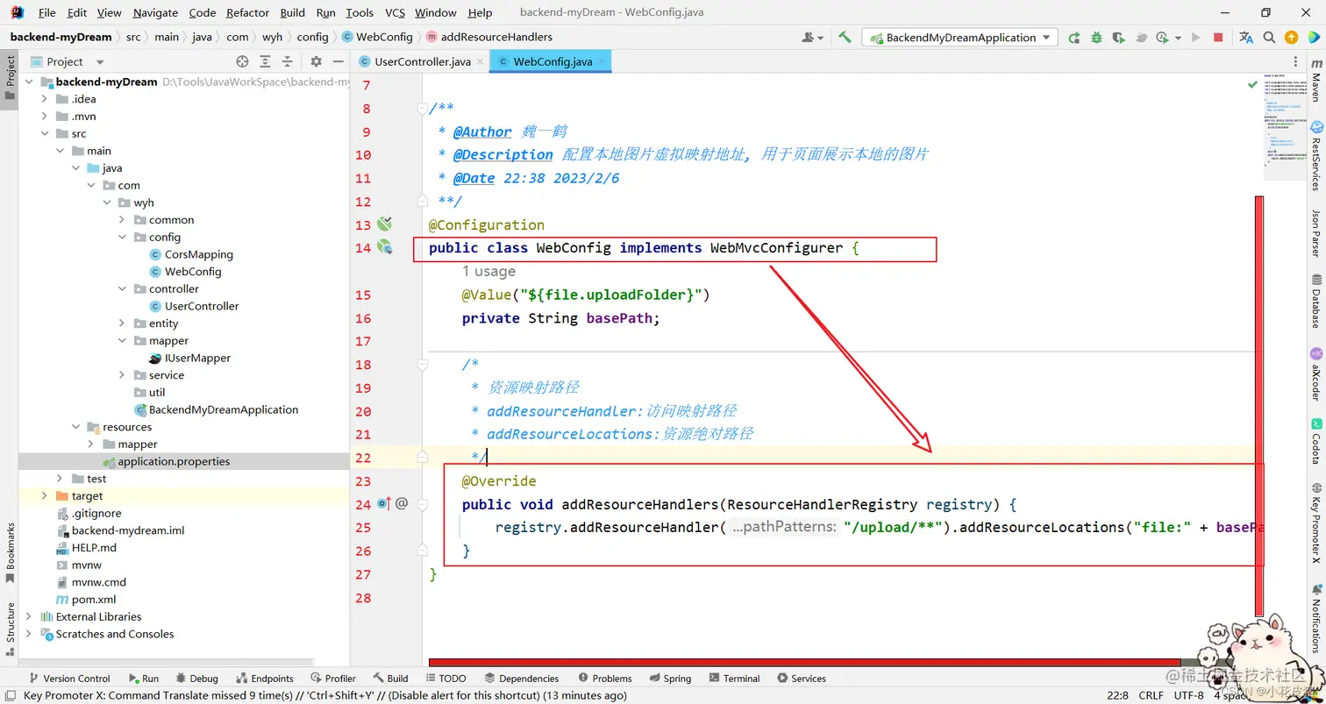1326x704 pixels.
Task: Hide the Project panel with minus icon
Action: click(x=339, y=61)
